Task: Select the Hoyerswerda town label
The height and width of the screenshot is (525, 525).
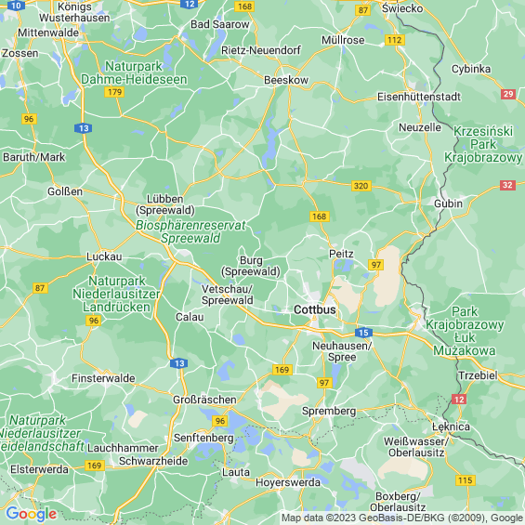Action: (x=288, y=482)
